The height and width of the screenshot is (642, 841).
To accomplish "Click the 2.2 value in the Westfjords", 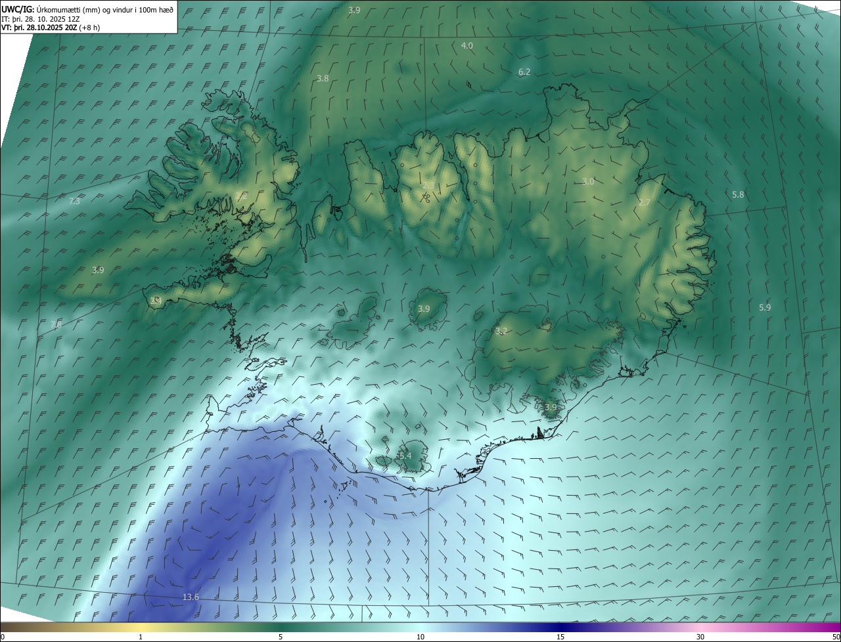I will (x=241, y=195).
